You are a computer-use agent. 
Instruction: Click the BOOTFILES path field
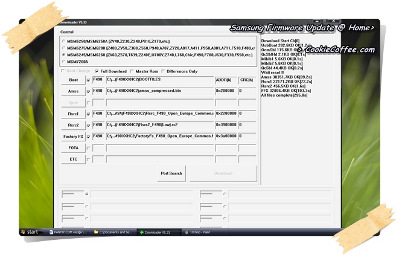click(x=160, y=80)
